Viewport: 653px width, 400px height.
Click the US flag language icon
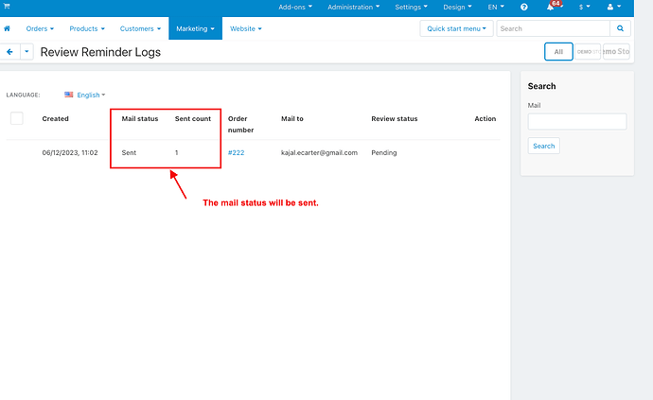(x=69, y=95)
